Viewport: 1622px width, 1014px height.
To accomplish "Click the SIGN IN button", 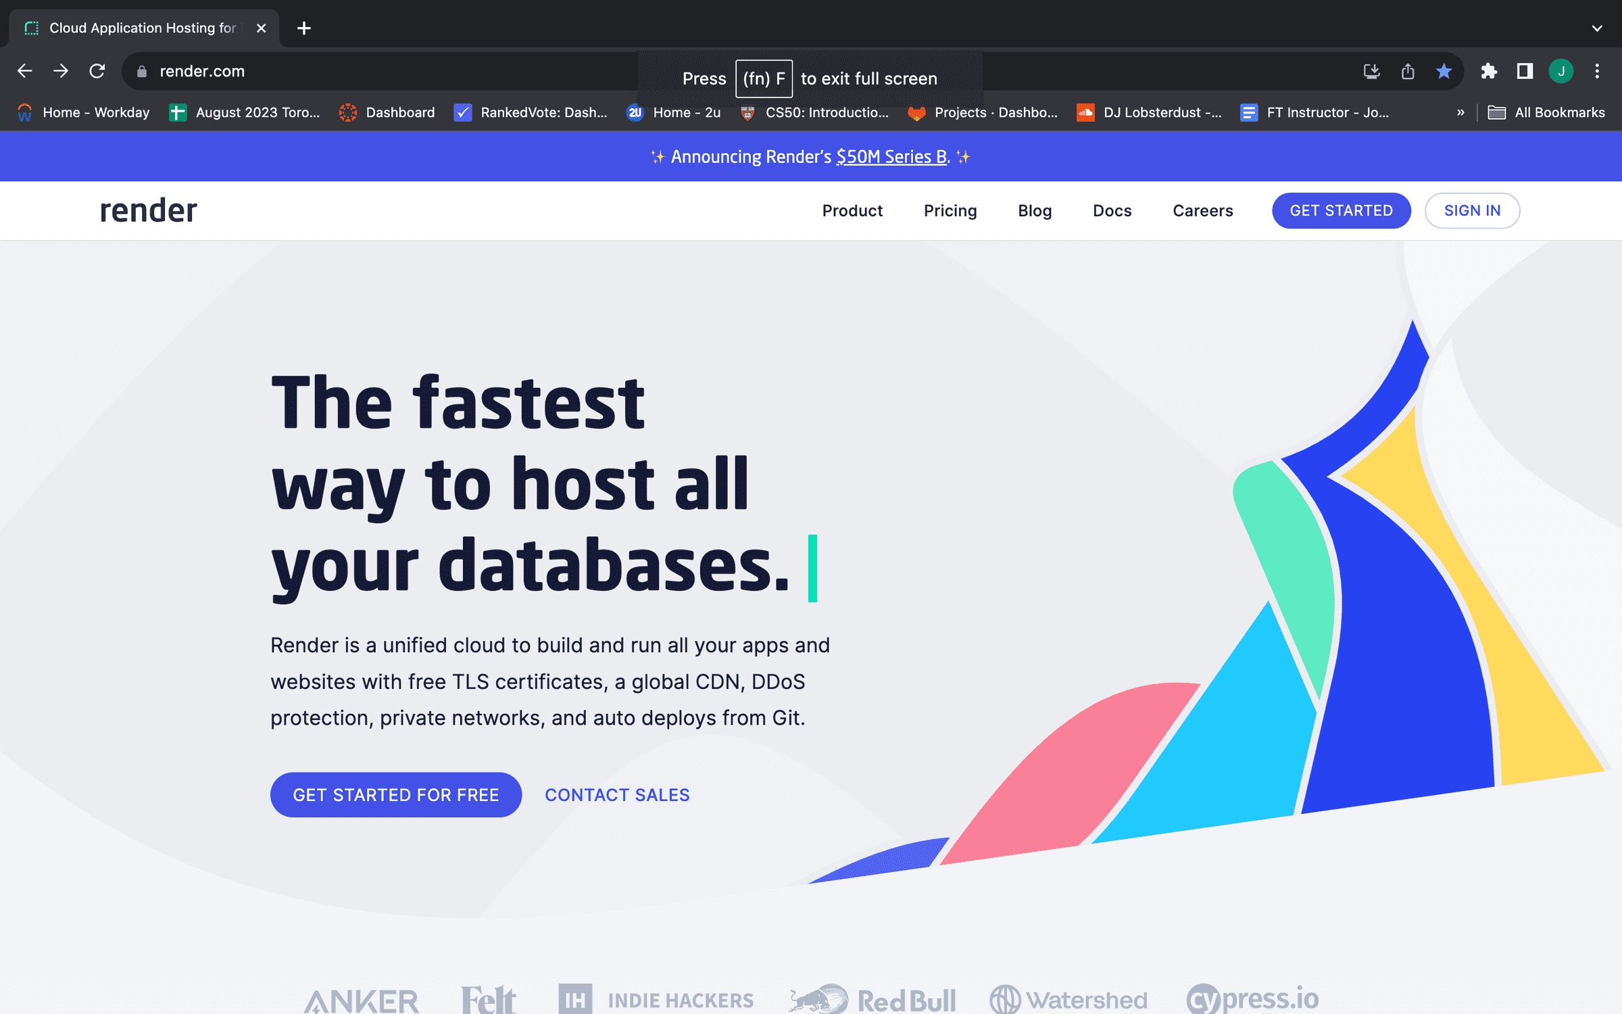I will coord(1472,211).
